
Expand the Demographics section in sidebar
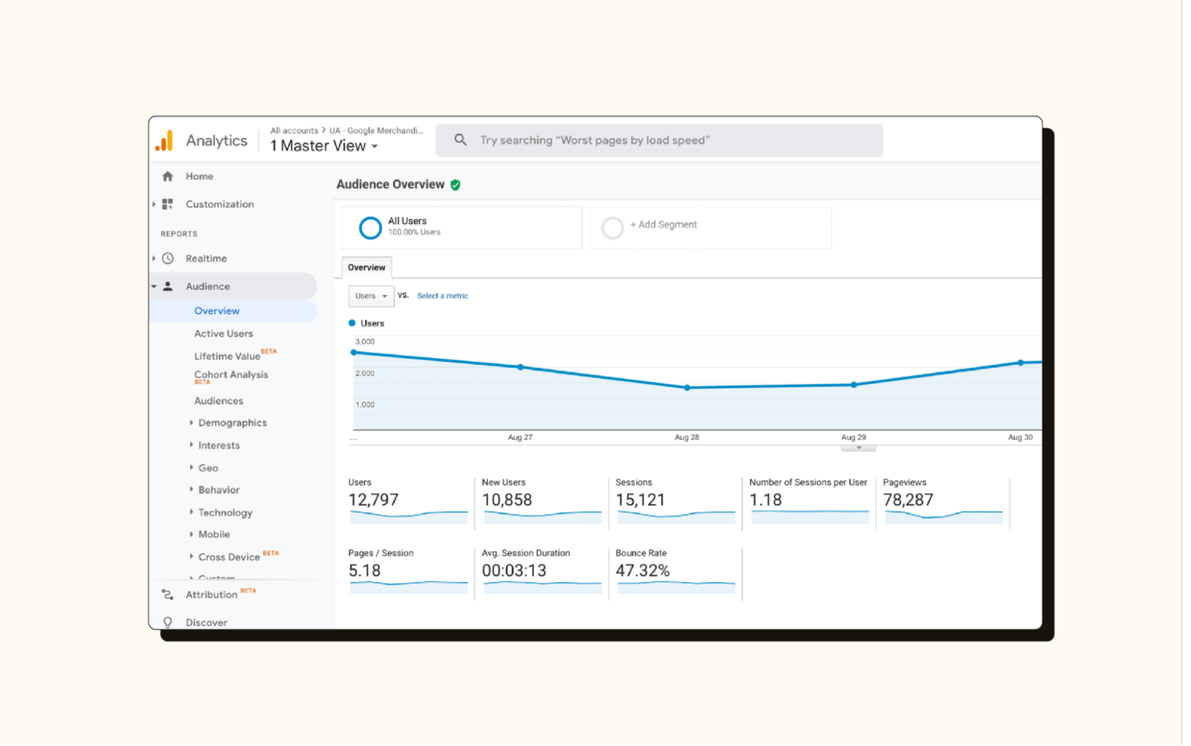(x=232, y=423)
